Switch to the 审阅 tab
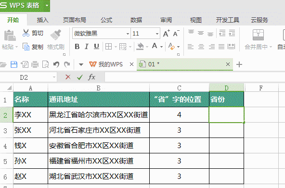Image resolution: width=285 pixels, height=188 pixels. [x=166, y=20]
